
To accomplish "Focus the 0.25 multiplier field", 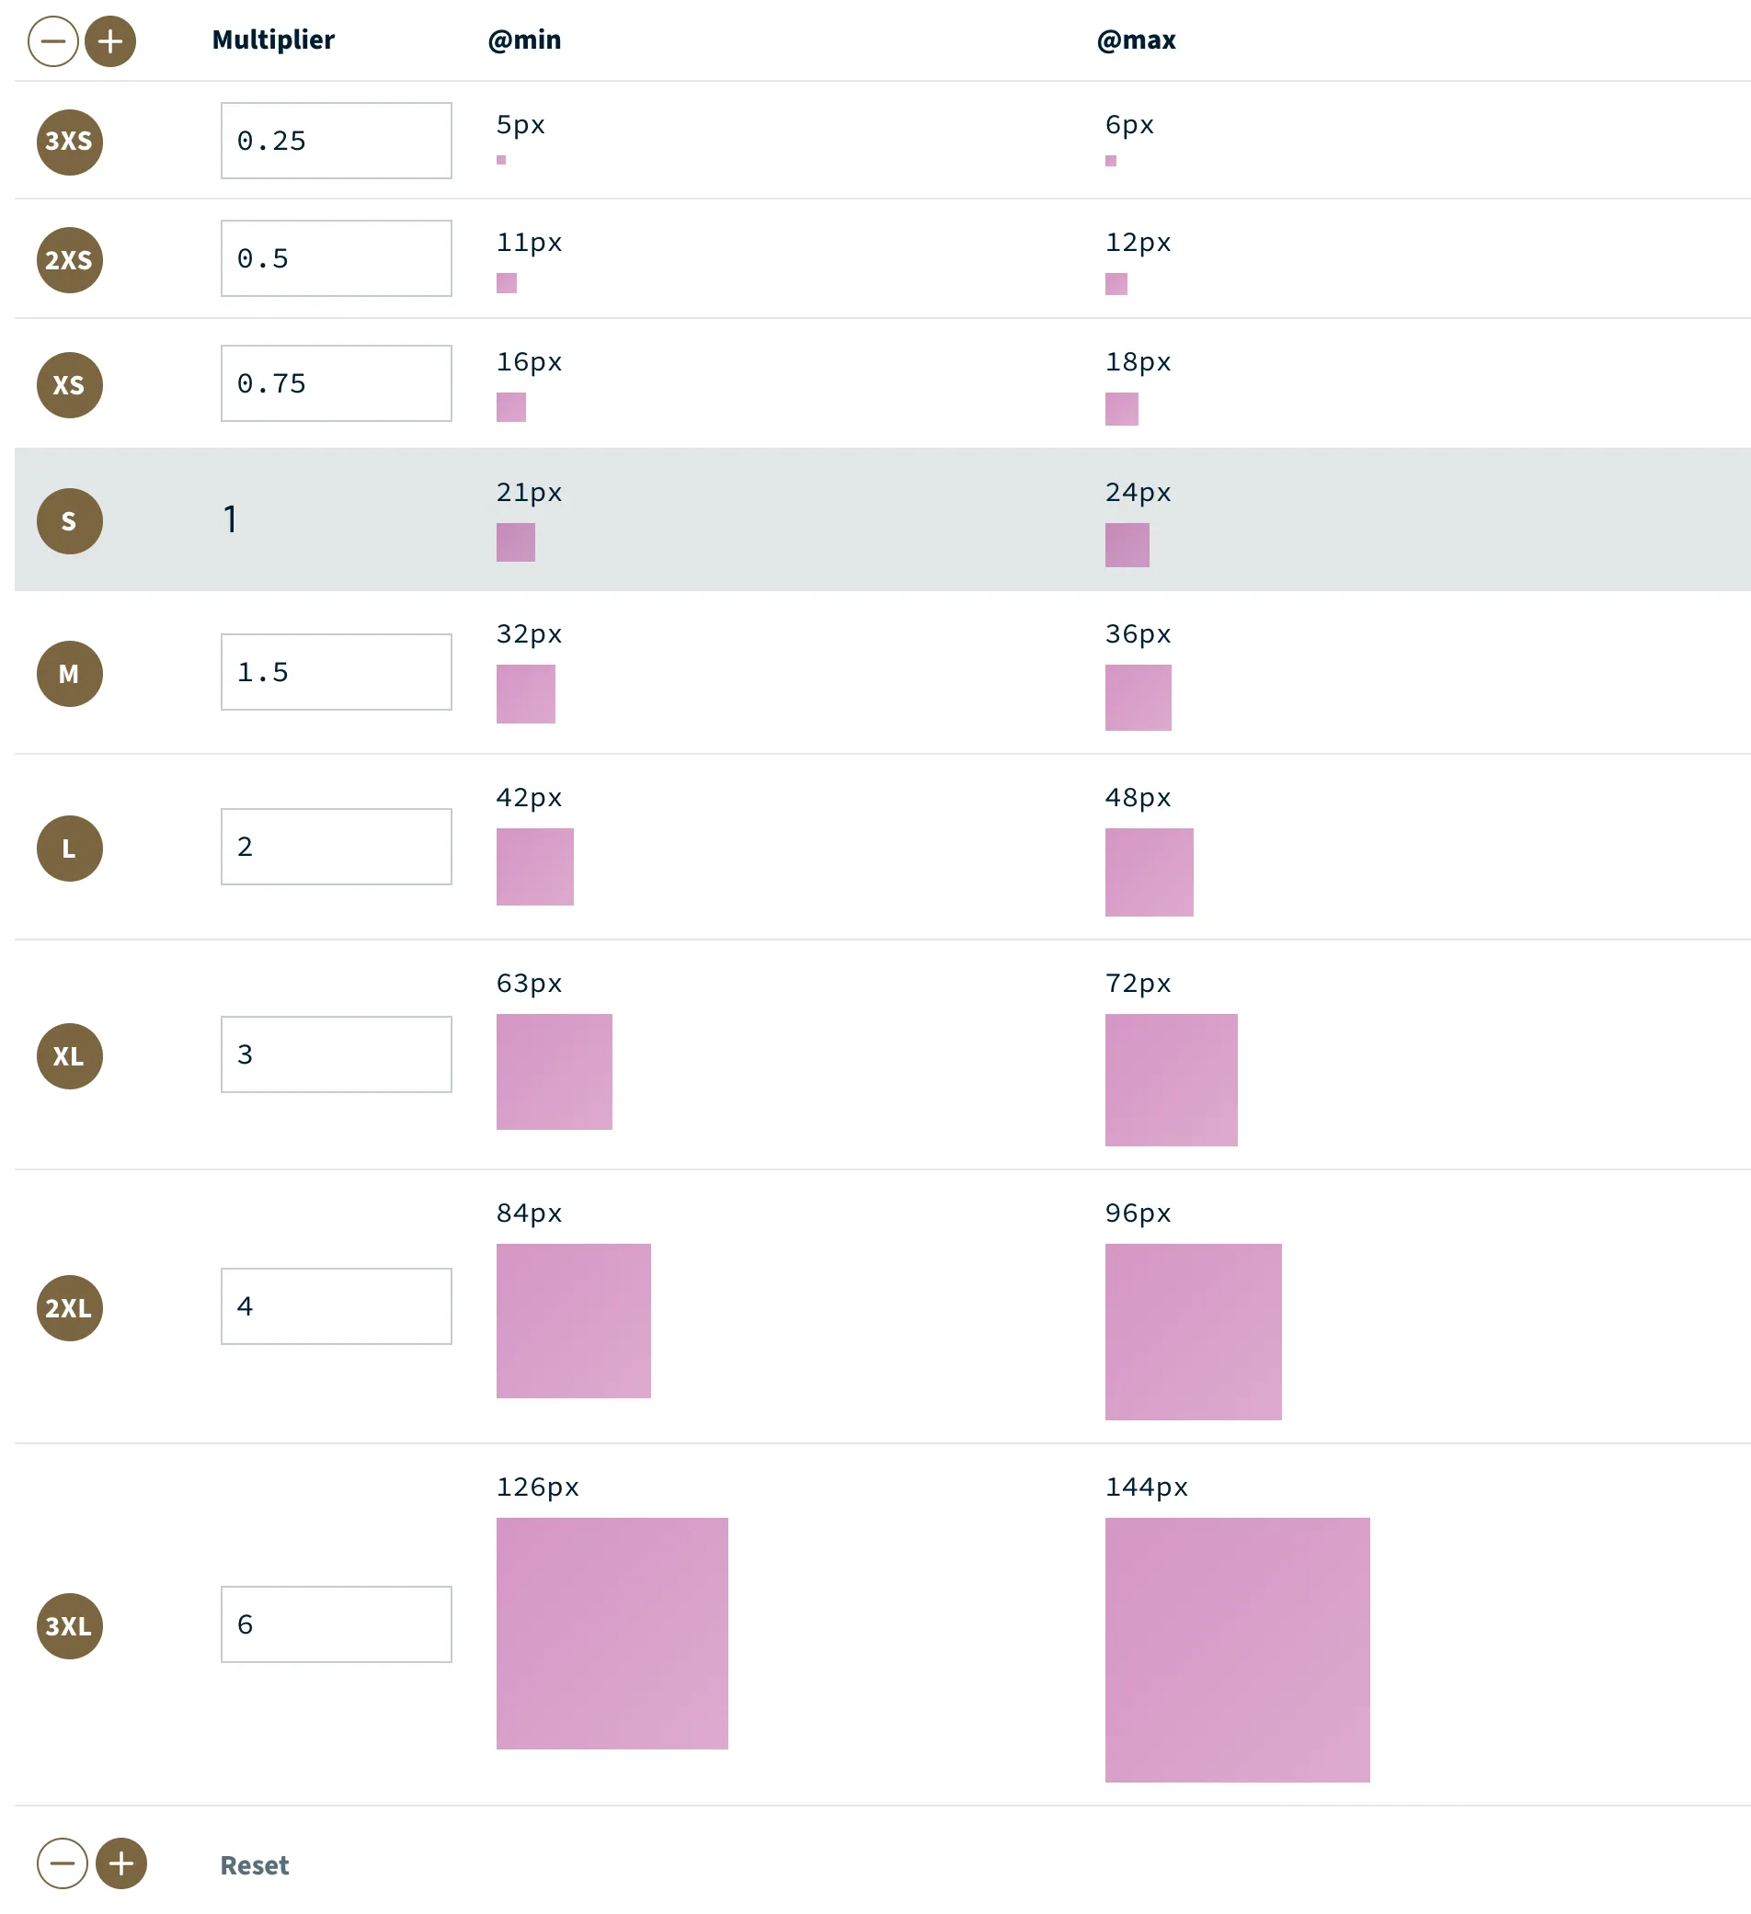I will [x=337, y=141].
